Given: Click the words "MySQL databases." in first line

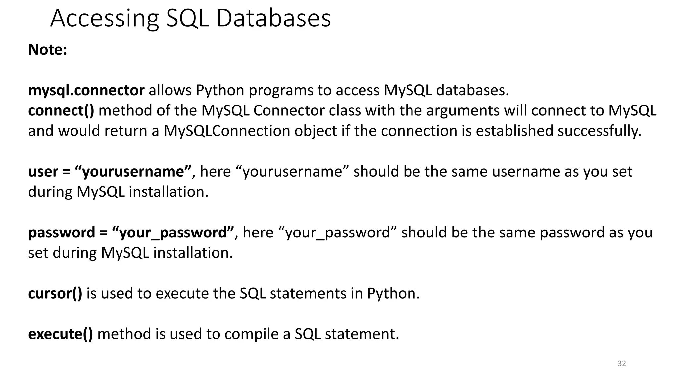Looking at the screenshot, I should (x=446, y=90).
